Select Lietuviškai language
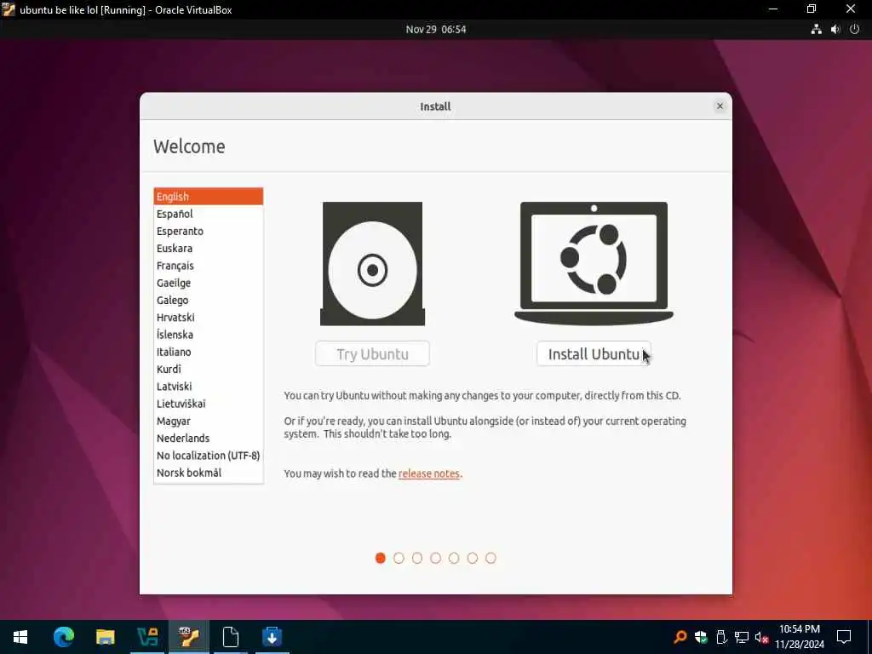872x654 pixels. coord(209,403)
